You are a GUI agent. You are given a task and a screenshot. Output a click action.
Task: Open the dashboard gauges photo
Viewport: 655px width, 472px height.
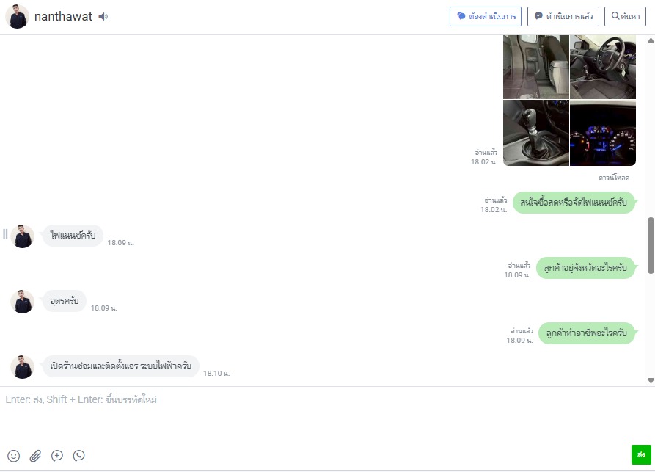coord(603,133)
